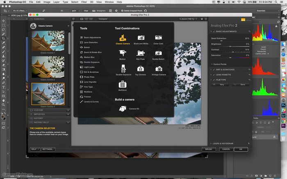This screenshot has height=179, width=287.
Task: Open Chrome from the Dock
Action: click(283, 121)
